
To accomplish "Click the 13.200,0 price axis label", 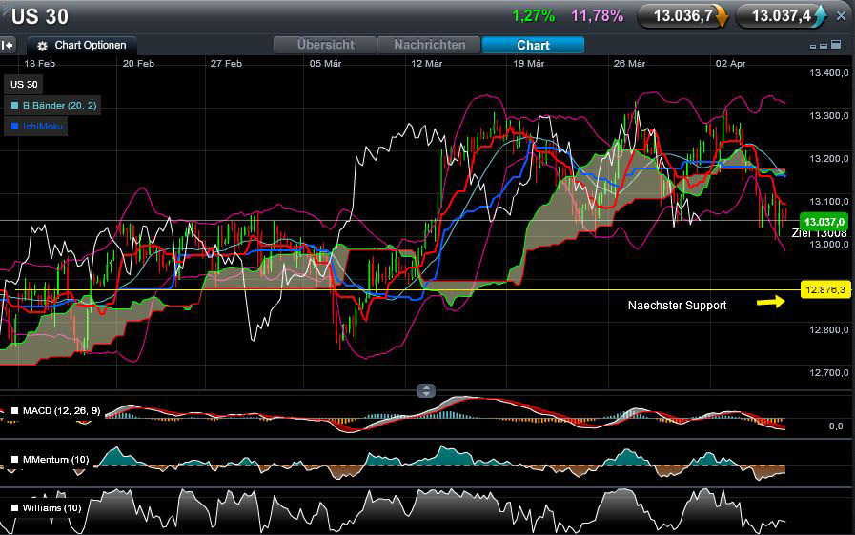I will click(x=829, y=159).
